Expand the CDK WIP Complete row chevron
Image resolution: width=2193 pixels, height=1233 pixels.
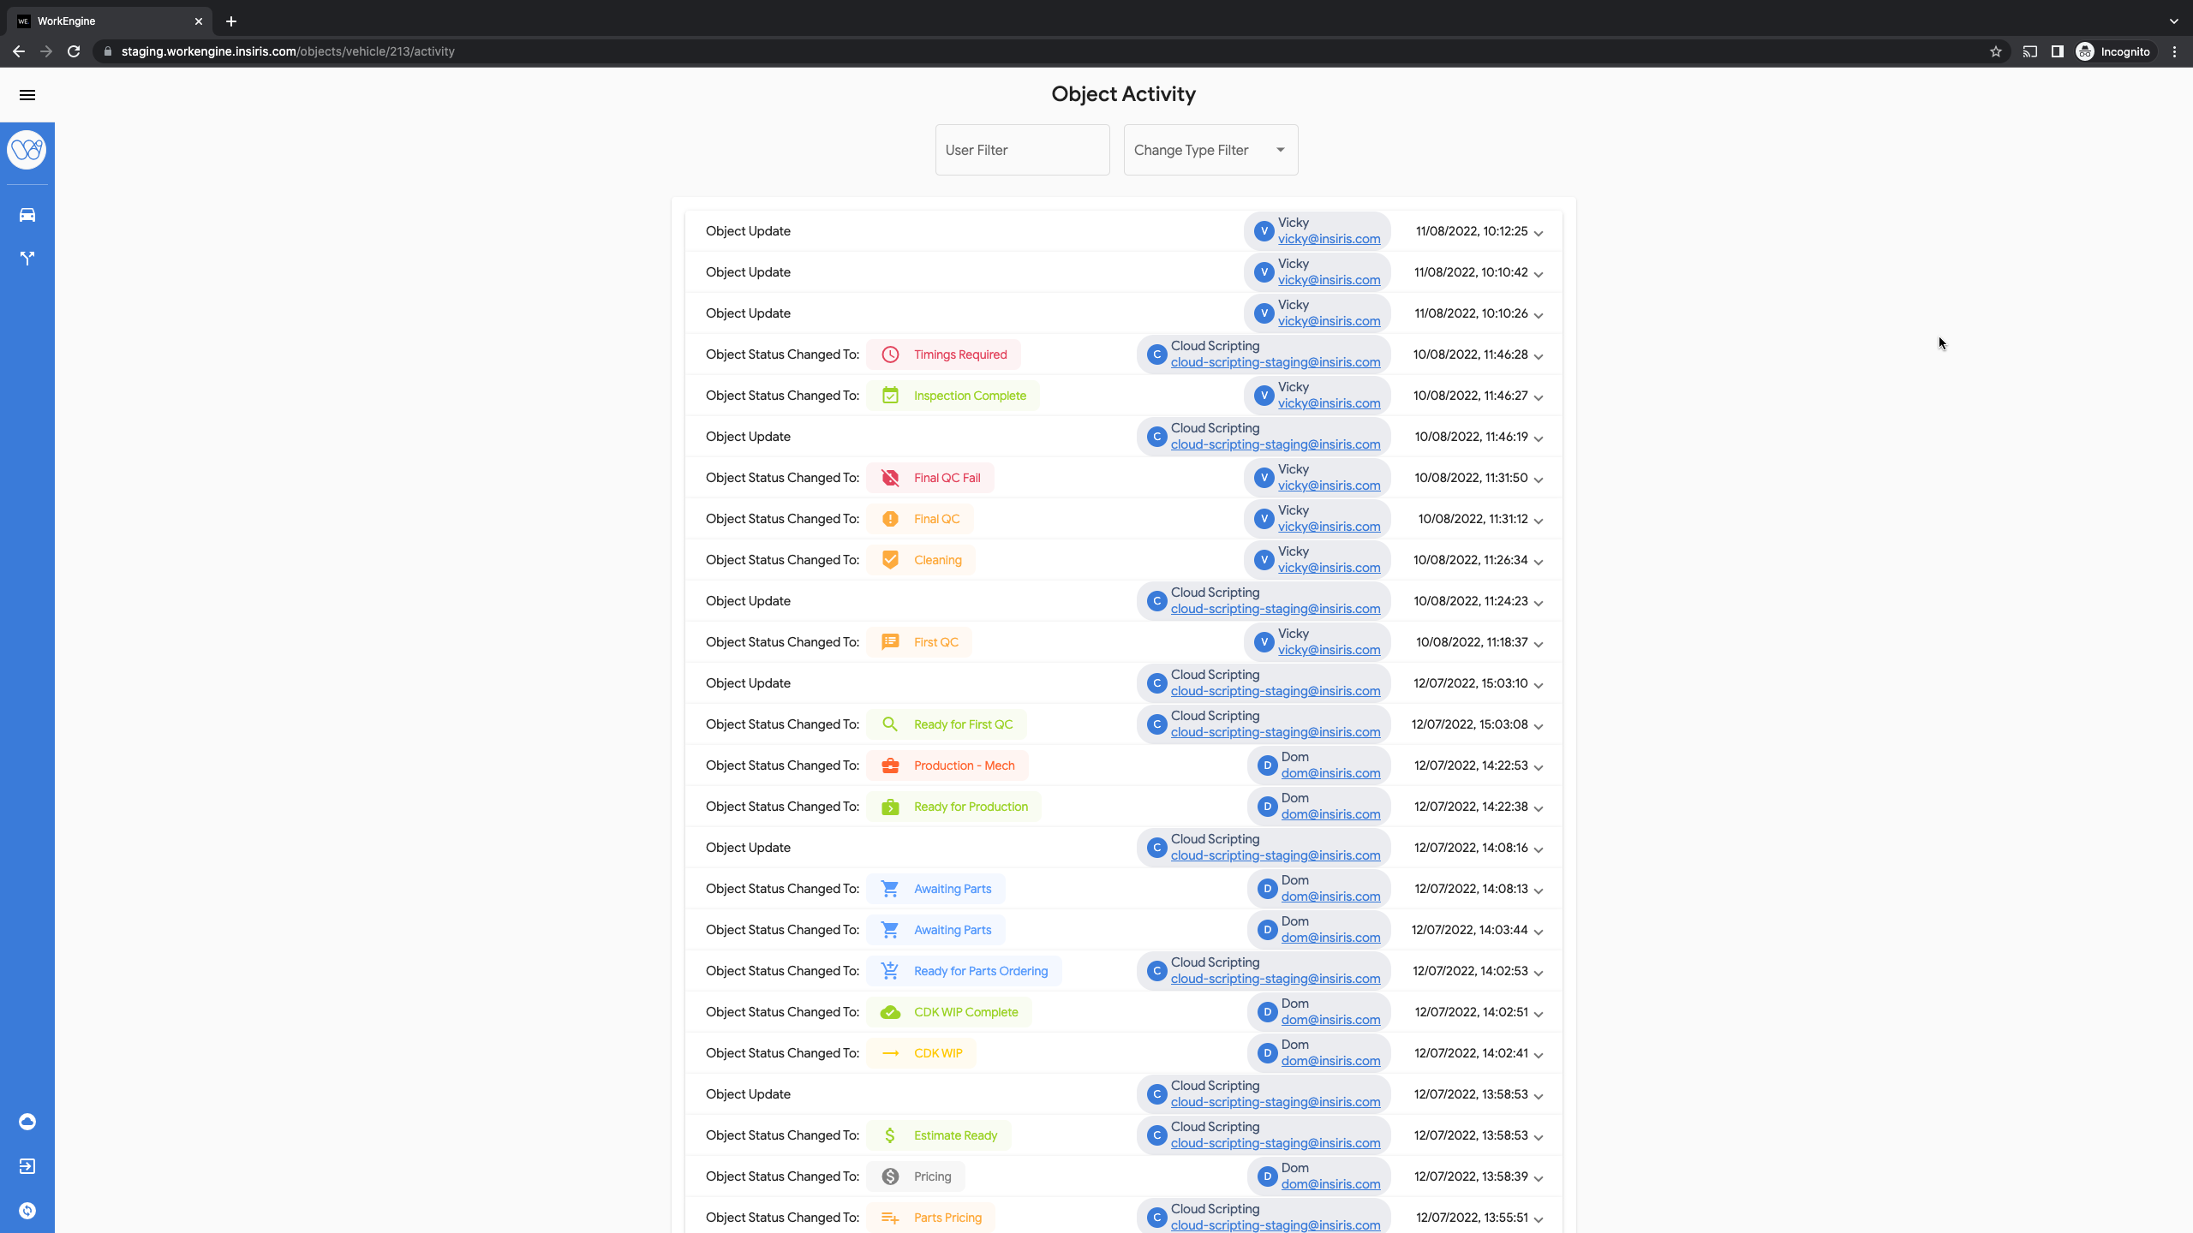pyautogui.click(x=1539, y=1014)
